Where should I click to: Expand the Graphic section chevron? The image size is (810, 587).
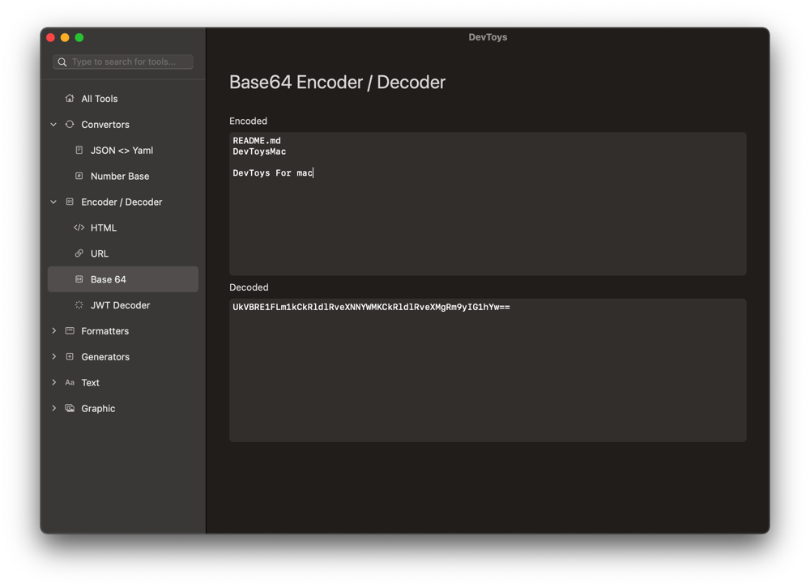(53, 408)
